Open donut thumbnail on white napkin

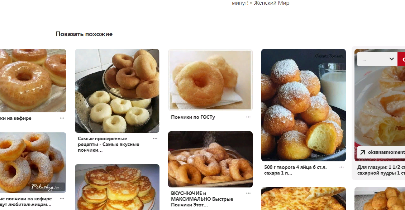210,80
